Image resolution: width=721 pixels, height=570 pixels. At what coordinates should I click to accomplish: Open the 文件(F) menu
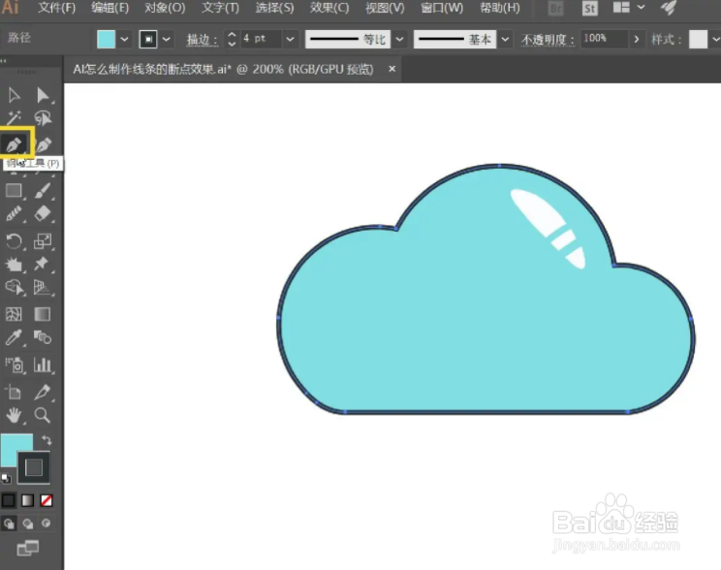[56, 8]
